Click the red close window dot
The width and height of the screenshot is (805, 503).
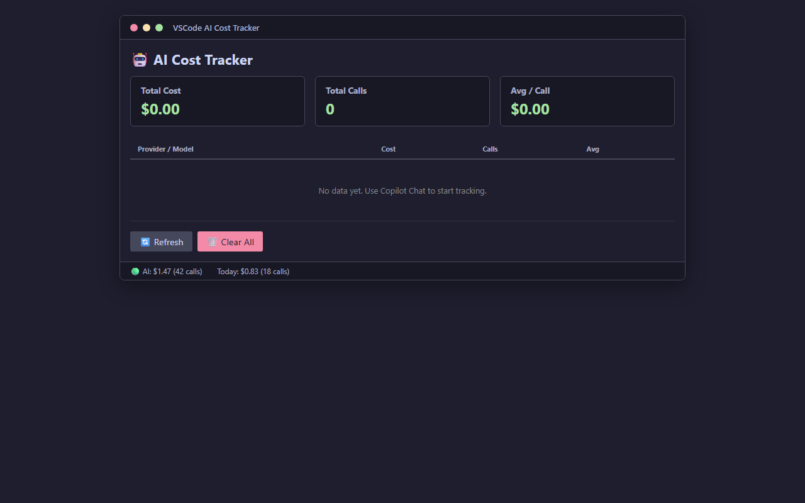click(x=134, y=28)
